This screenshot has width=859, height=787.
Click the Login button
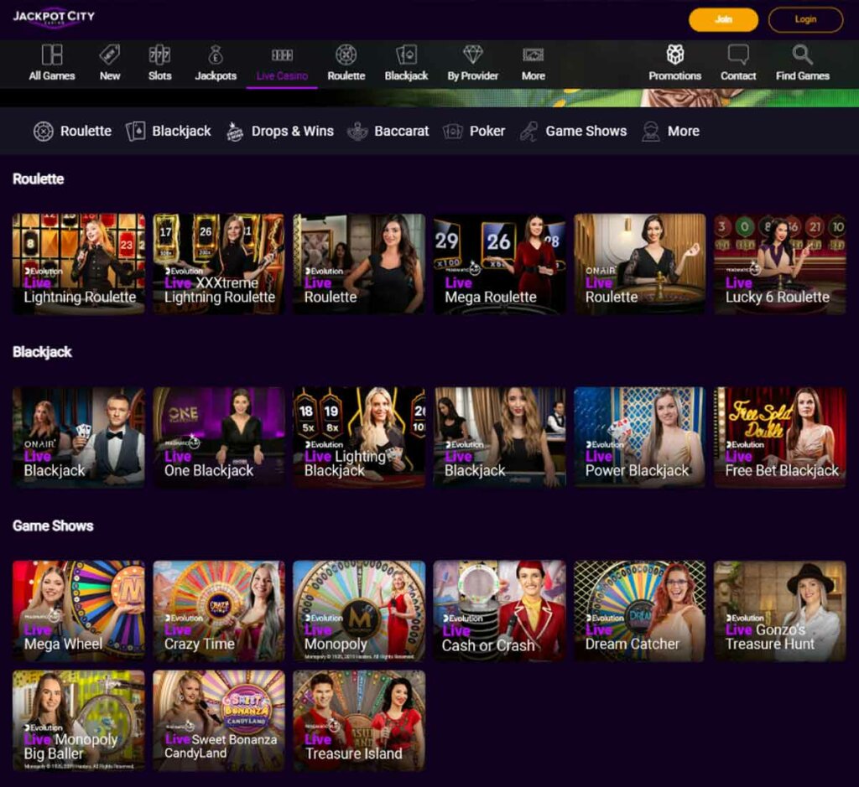[x=804, y=19]
